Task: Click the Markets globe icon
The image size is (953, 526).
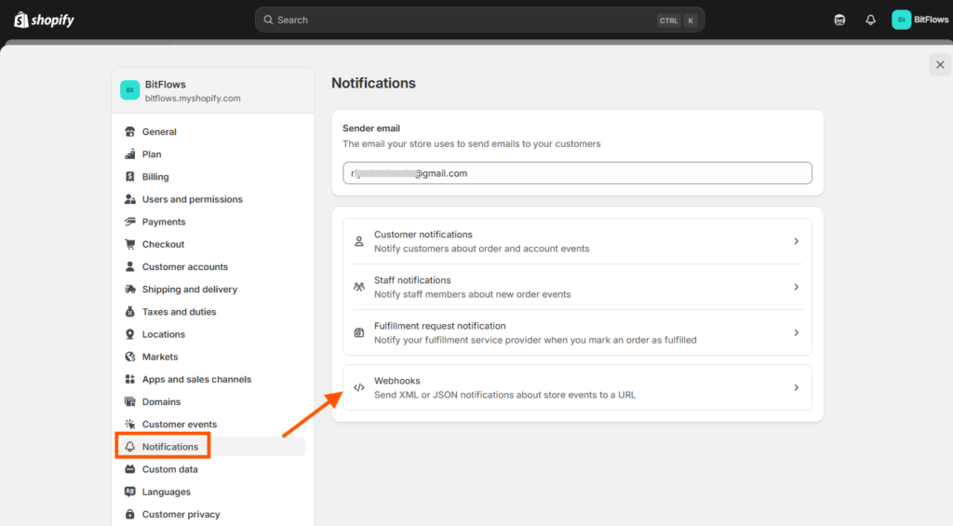Action: pyautogui.click(x=130, y=357)
